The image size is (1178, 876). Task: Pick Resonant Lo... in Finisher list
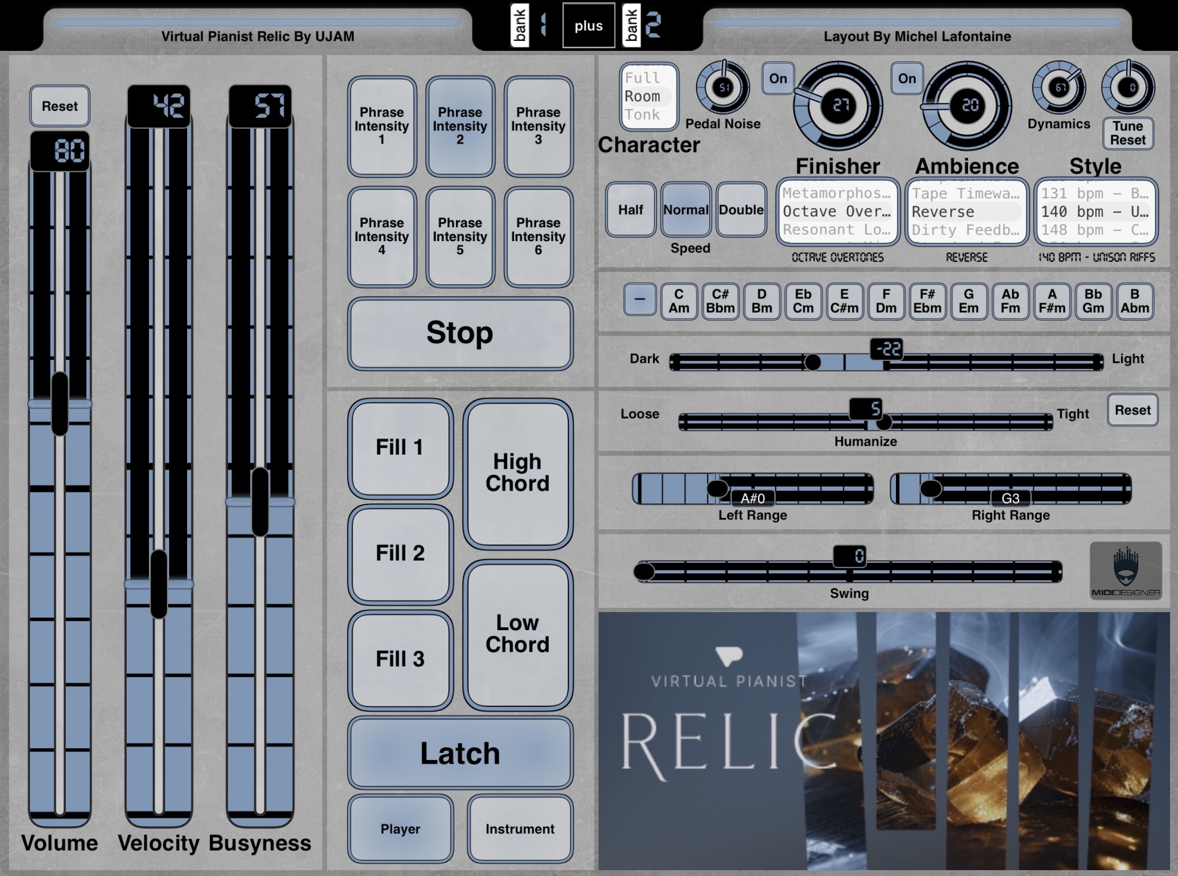(x=838, y=229)
